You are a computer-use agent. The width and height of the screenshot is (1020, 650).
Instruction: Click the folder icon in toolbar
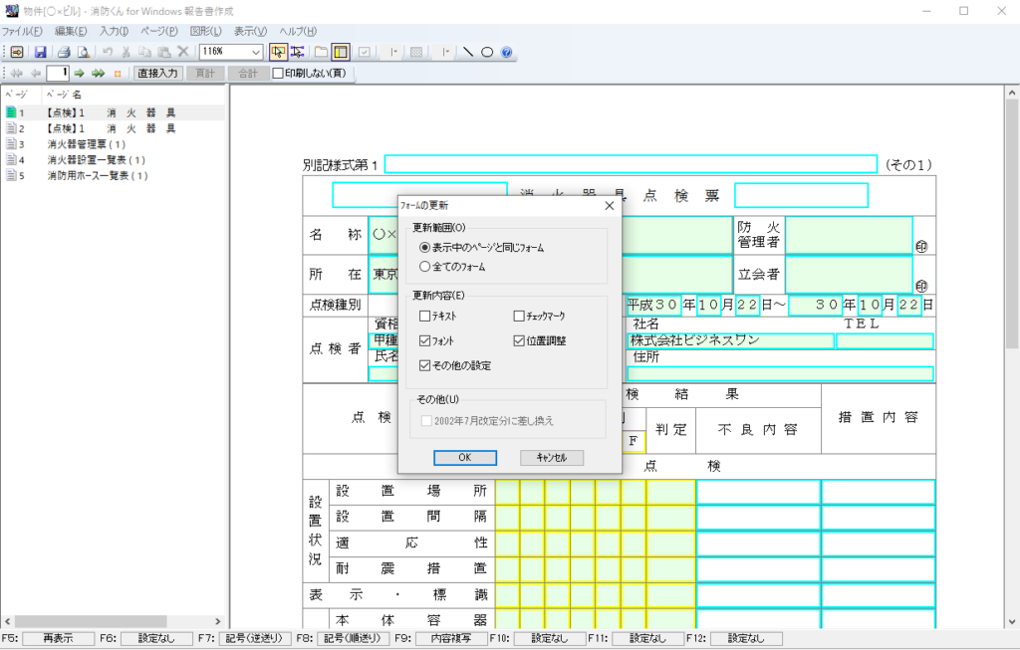pyautogui.click(x=322, y=52)
